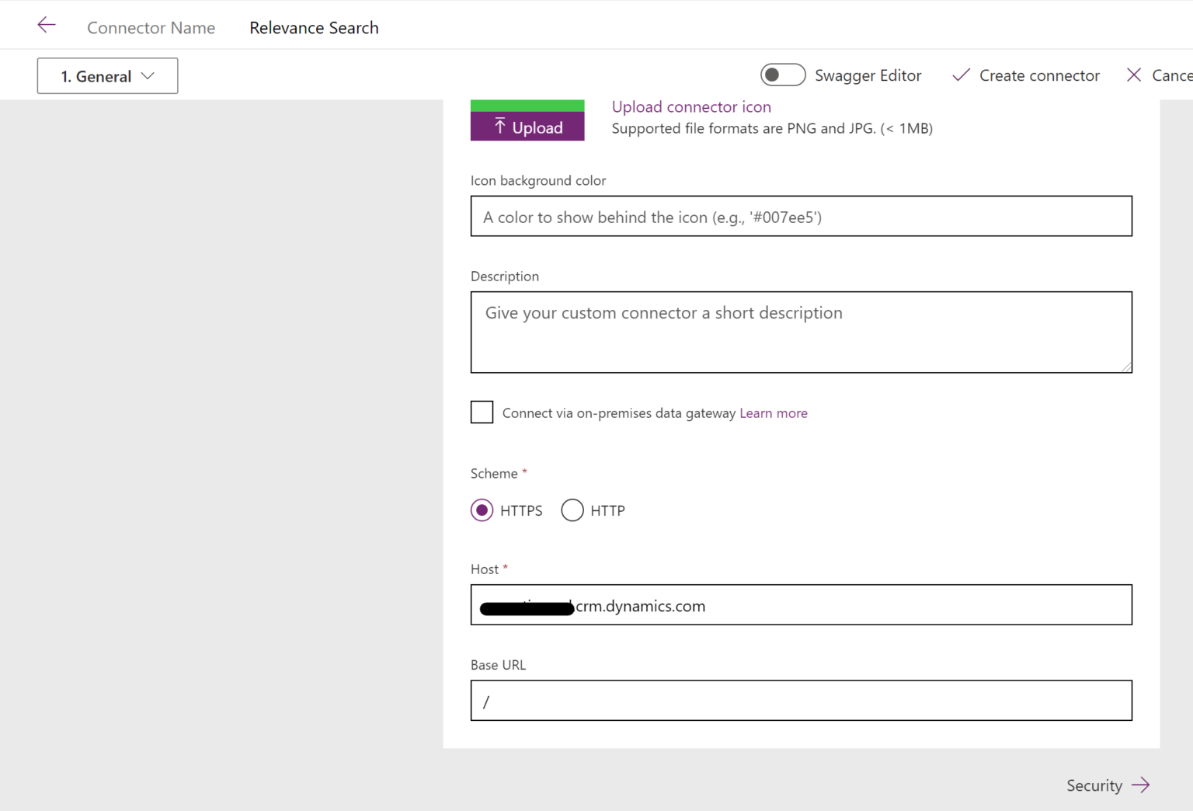Image resolution: width=1193 pixels, height=811 pixels.
Task: Select the HTTPS scheme radio button
Action: tap(482, 510)
